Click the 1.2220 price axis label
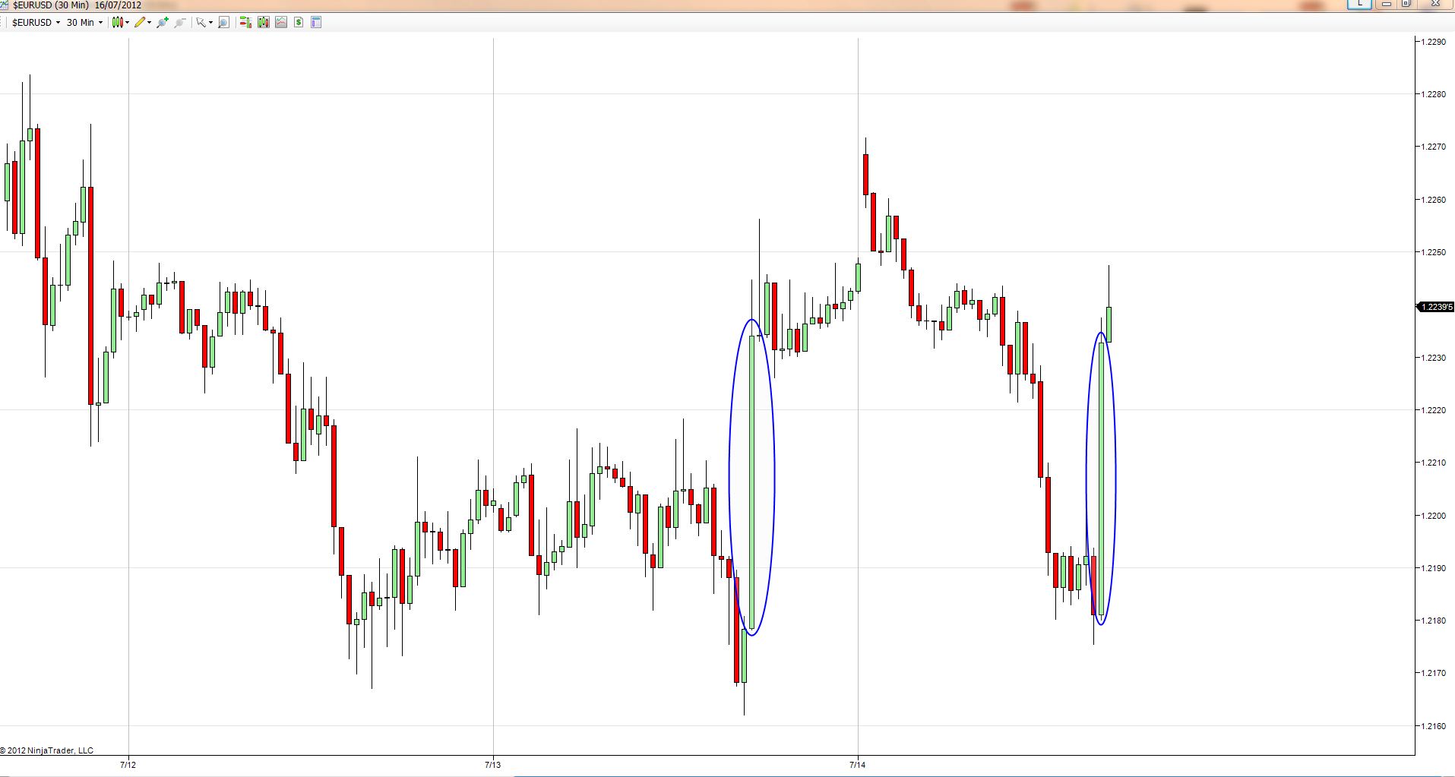This screenshot has height=777, width=1455. (1433, 410)
